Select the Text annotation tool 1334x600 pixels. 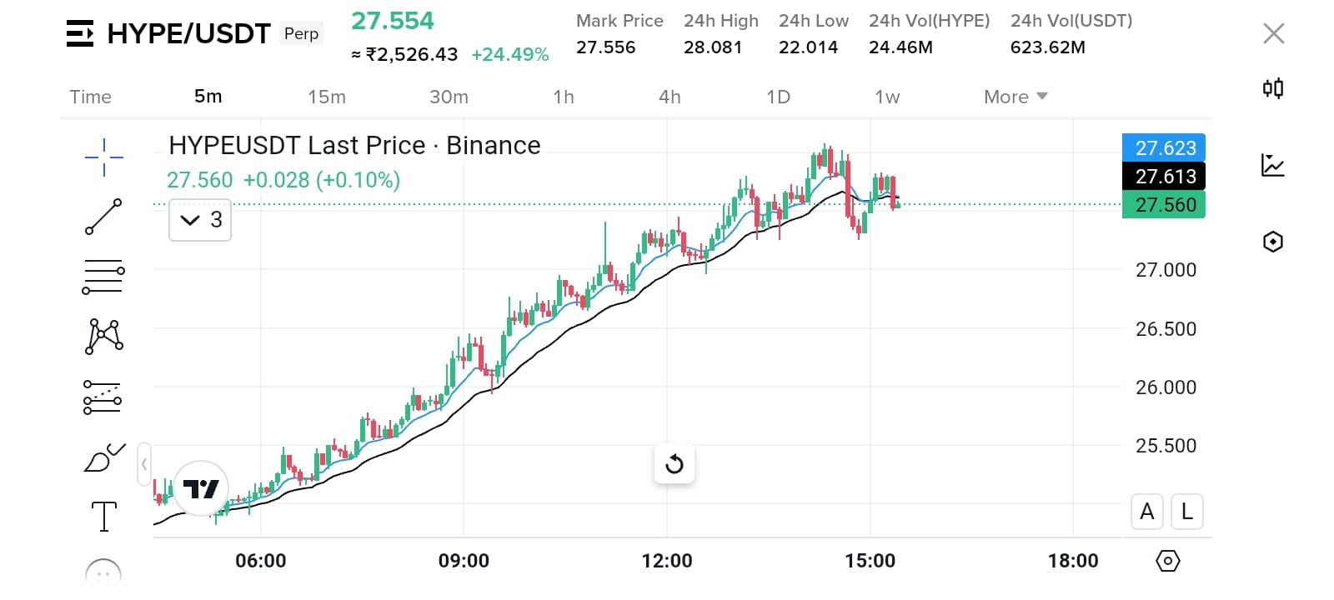pos(104,517)
